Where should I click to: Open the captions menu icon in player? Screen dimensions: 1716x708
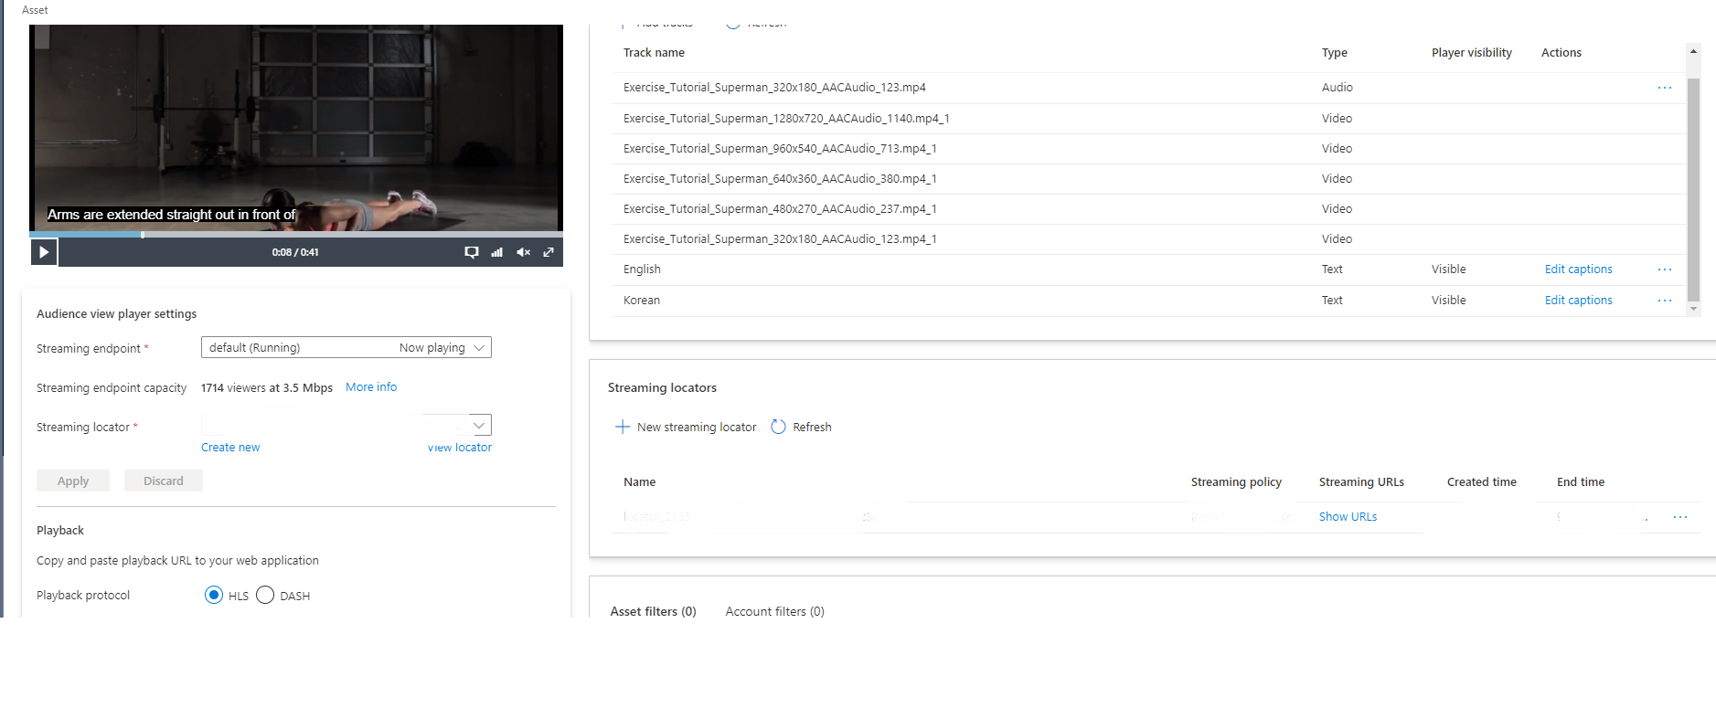click(472, 252)
